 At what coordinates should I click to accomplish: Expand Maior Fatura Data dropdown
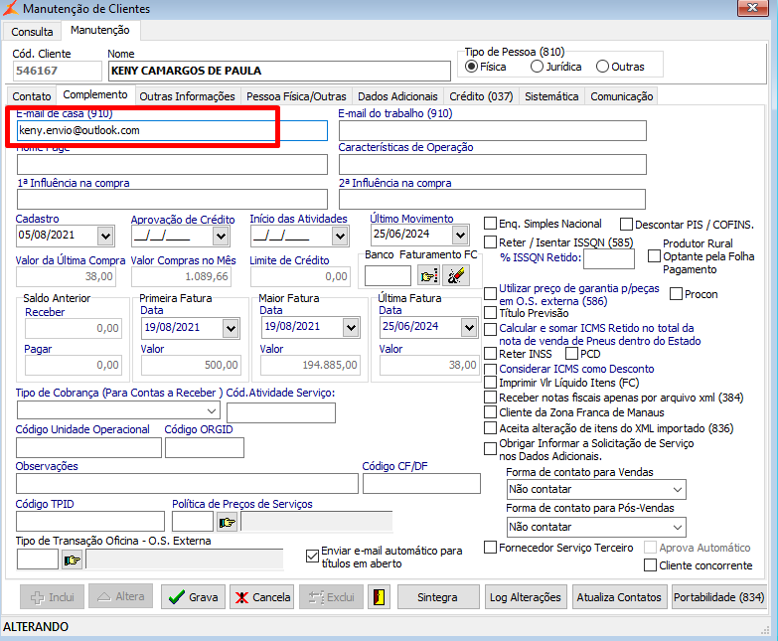(x=351, y=327)
